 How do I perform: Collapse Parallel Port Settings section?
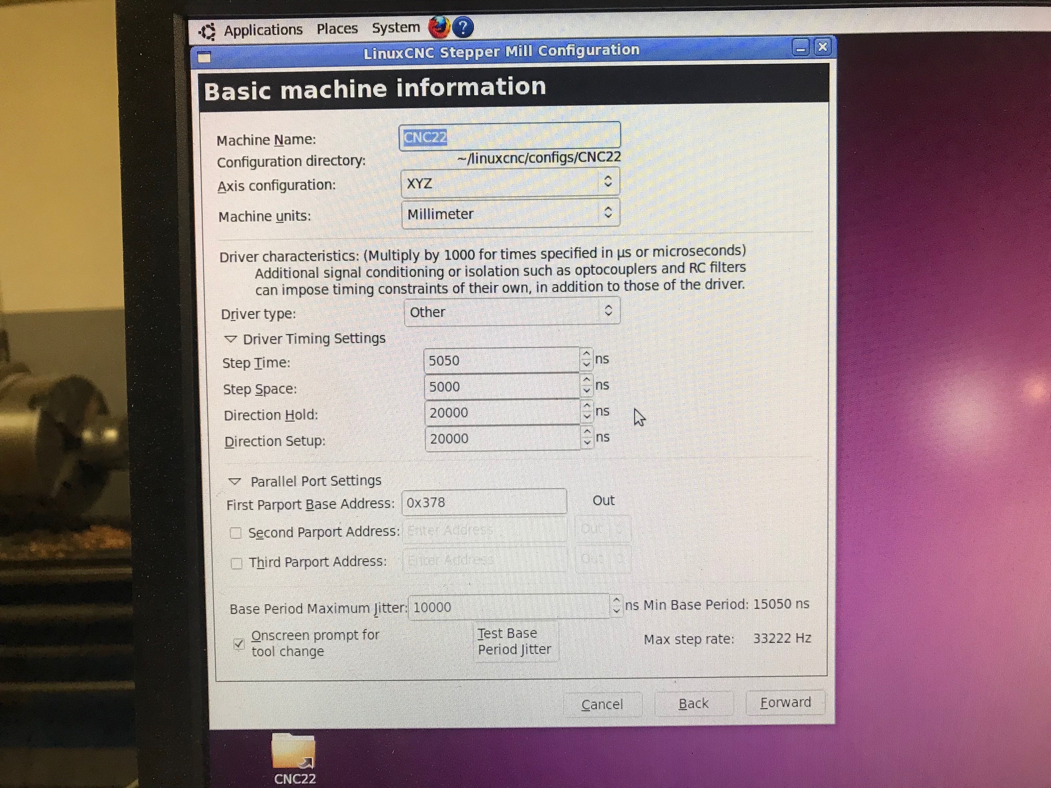(x=235, y=482)
